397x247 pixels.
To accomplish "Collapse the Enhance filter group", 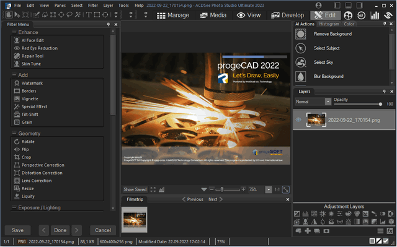I will (14, 32).
